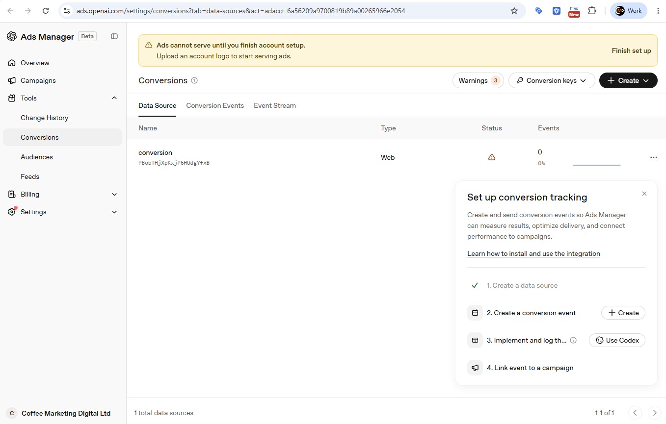Click 4. Link event to a campaign

tap(530, 368)
